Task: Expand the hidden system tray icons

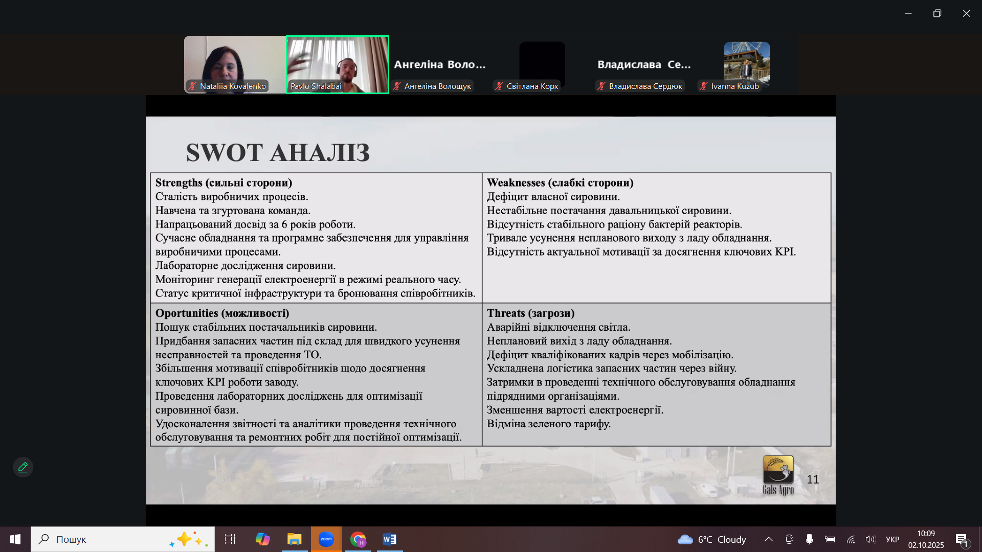Action: 768,539
